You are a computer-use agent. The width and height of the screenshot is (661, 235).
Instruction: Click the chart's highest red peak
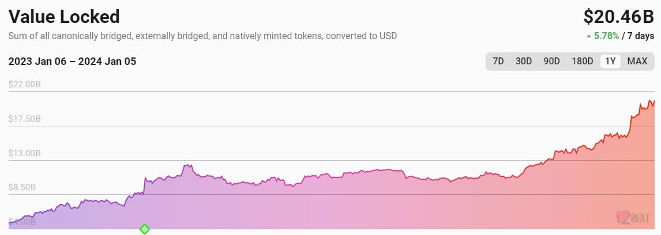coord(650,101)
